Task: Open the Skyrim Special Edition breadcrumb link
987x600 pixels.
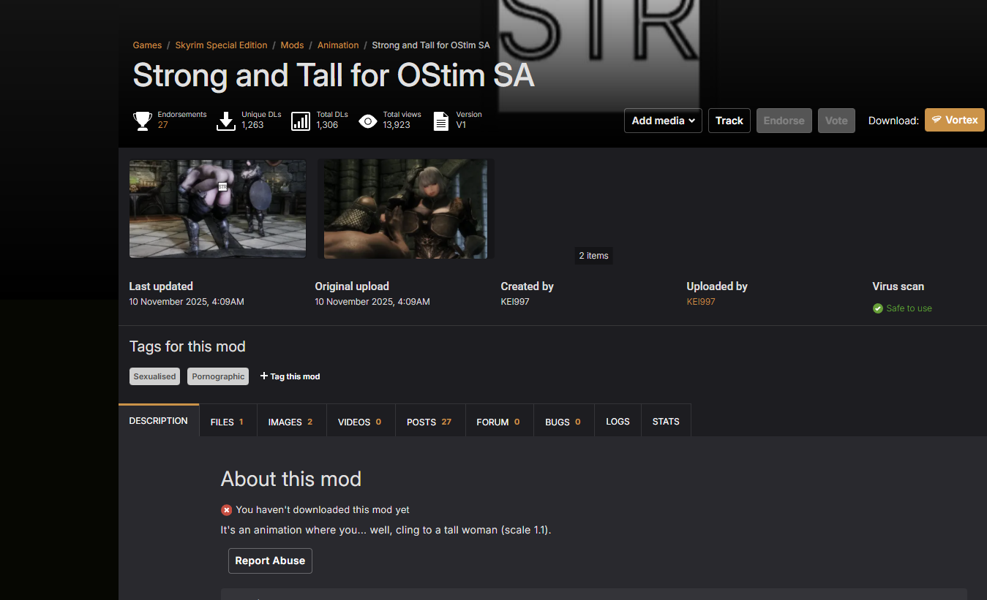Action: point(221,45)
